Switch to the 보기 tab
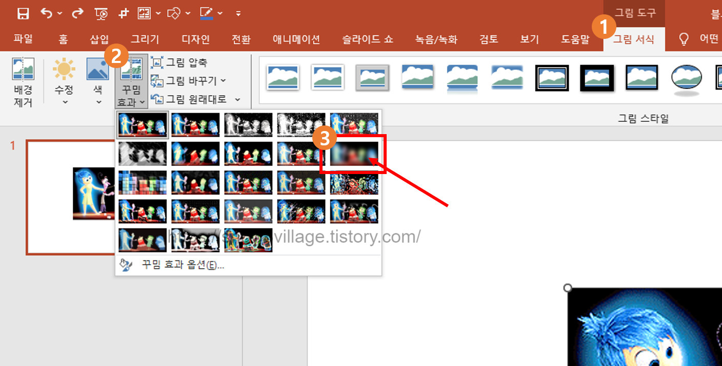This screenshot has width=722, height=366. click(x=530, y=39)
